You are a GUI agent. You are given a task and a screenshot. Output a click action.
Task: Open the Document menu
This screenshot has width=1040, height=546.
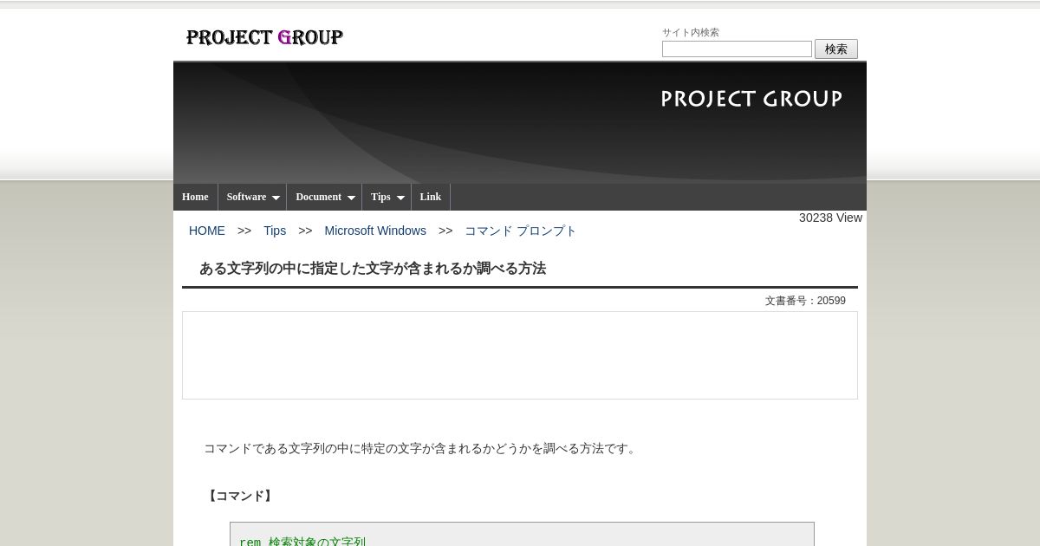318,197
